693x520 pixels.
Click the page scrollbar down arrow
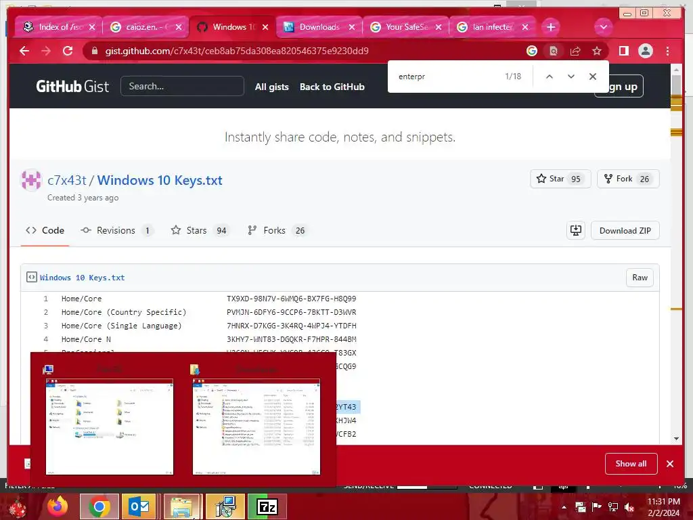tap(676, 439)
